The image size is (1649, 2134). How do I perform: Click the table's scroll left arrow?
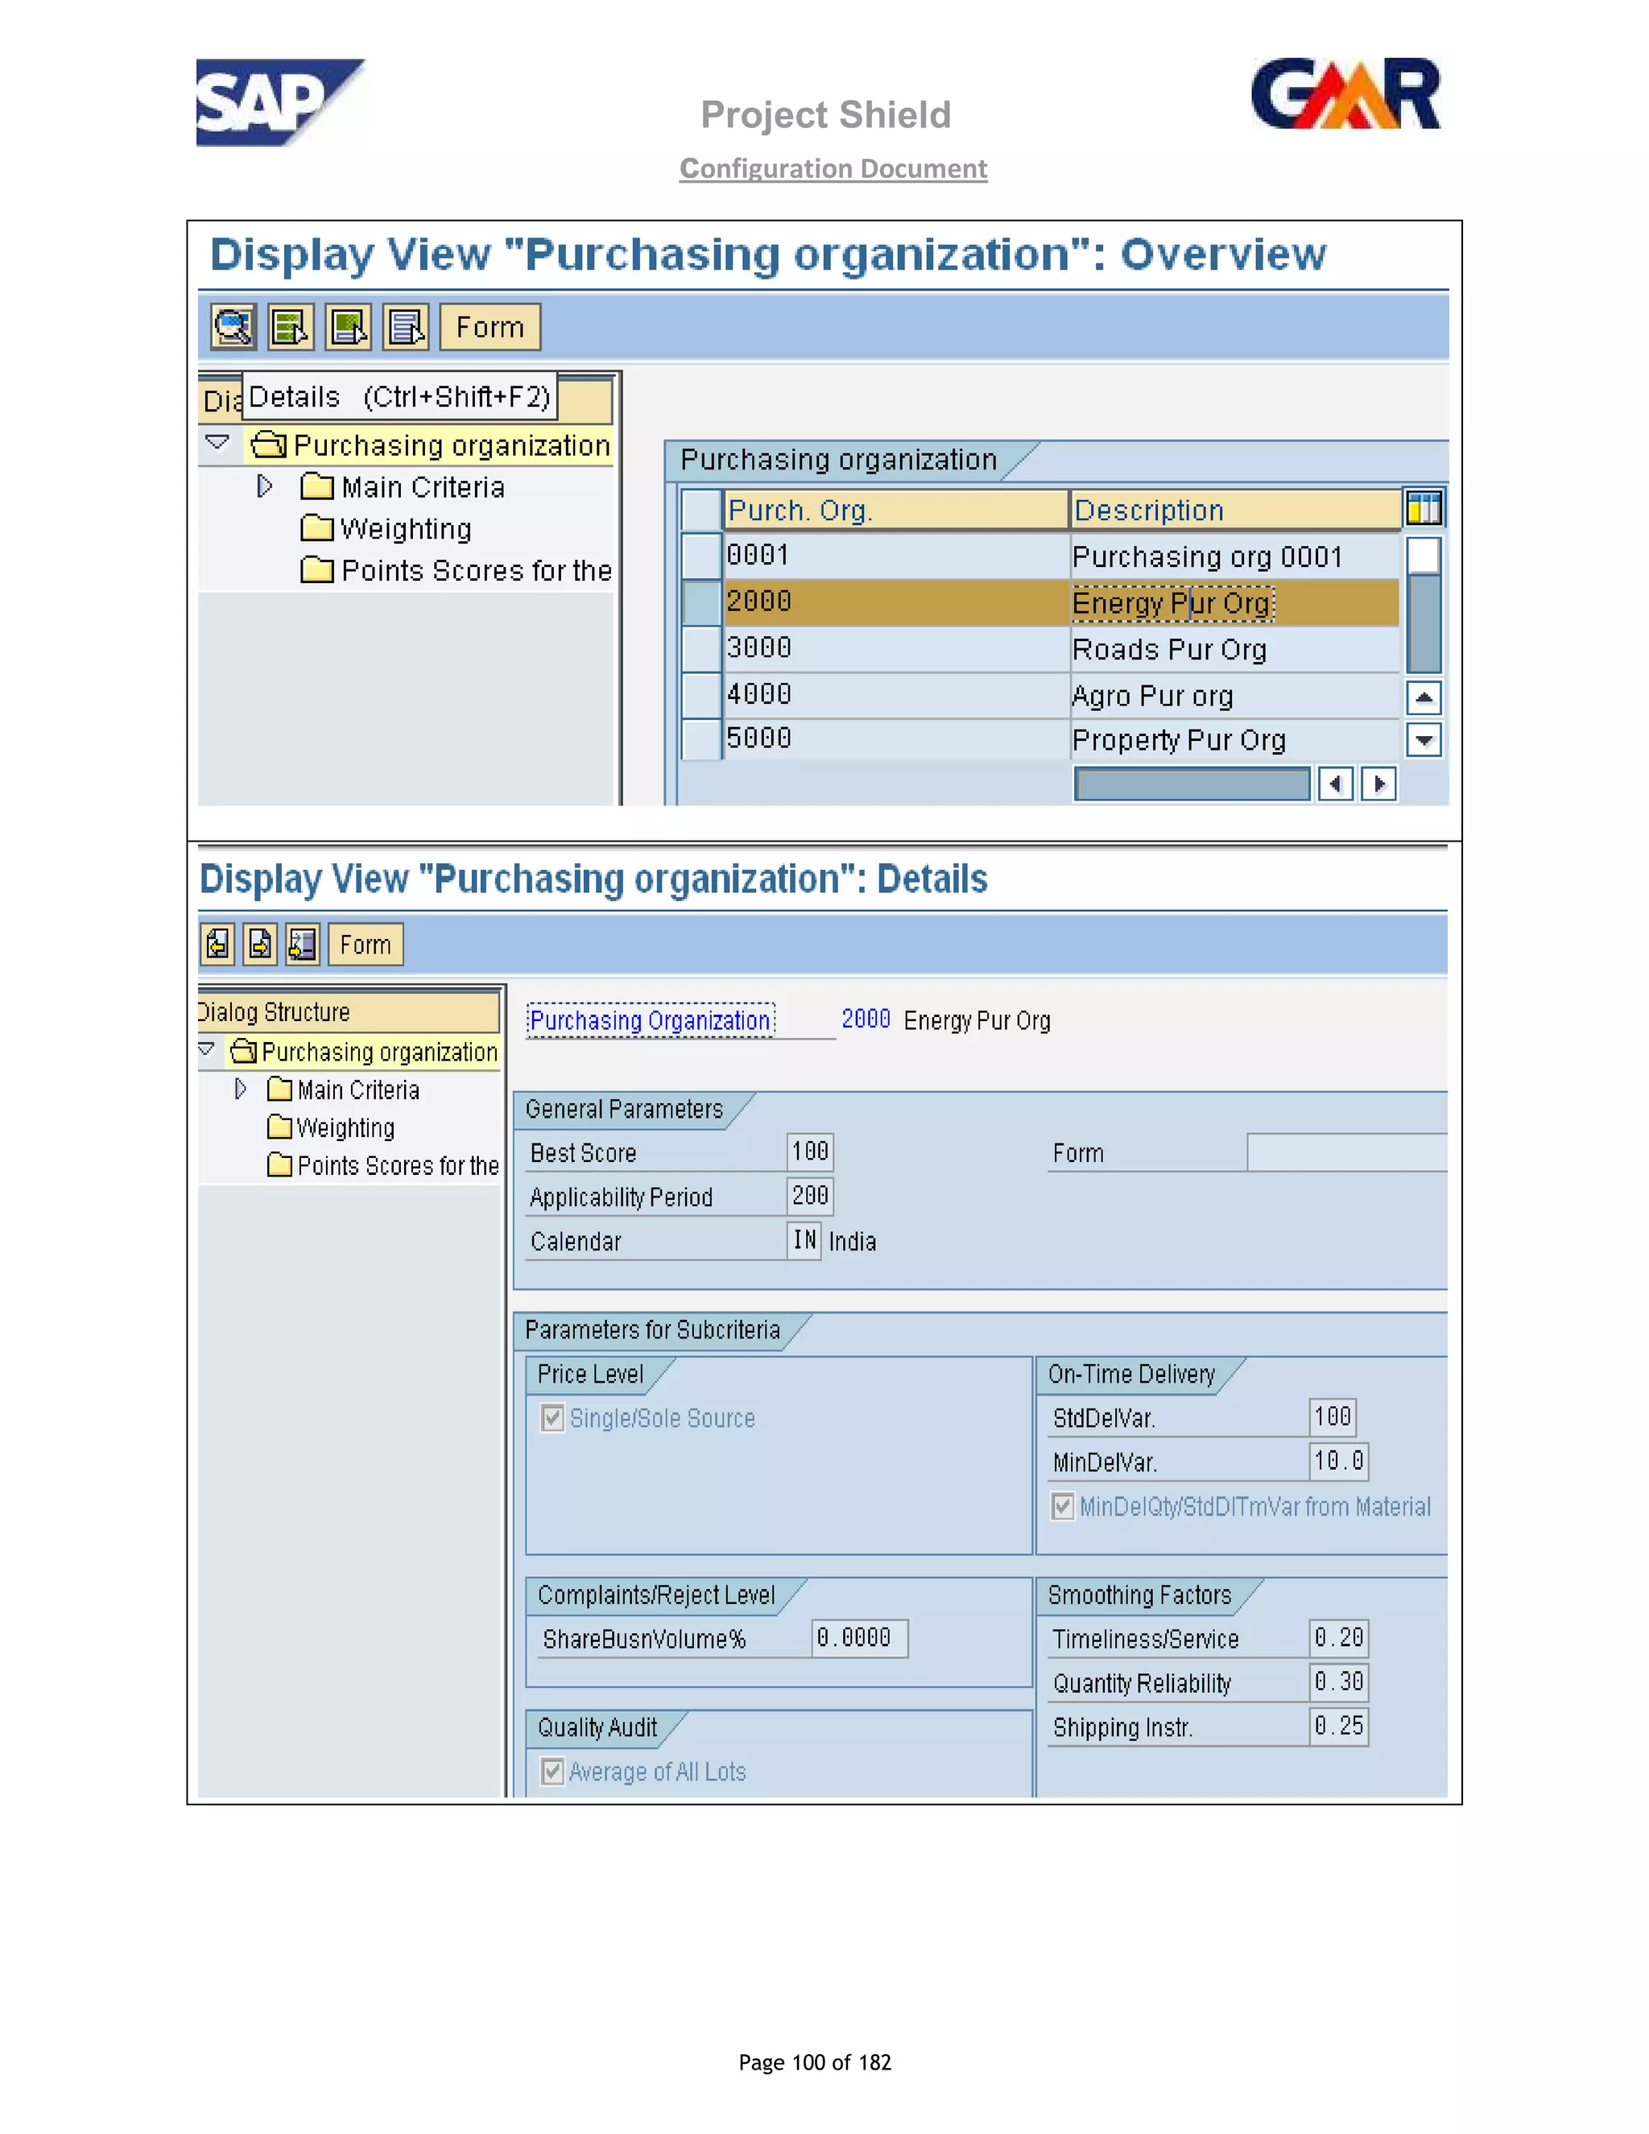pyautogui.click(x=1336, y=784)
